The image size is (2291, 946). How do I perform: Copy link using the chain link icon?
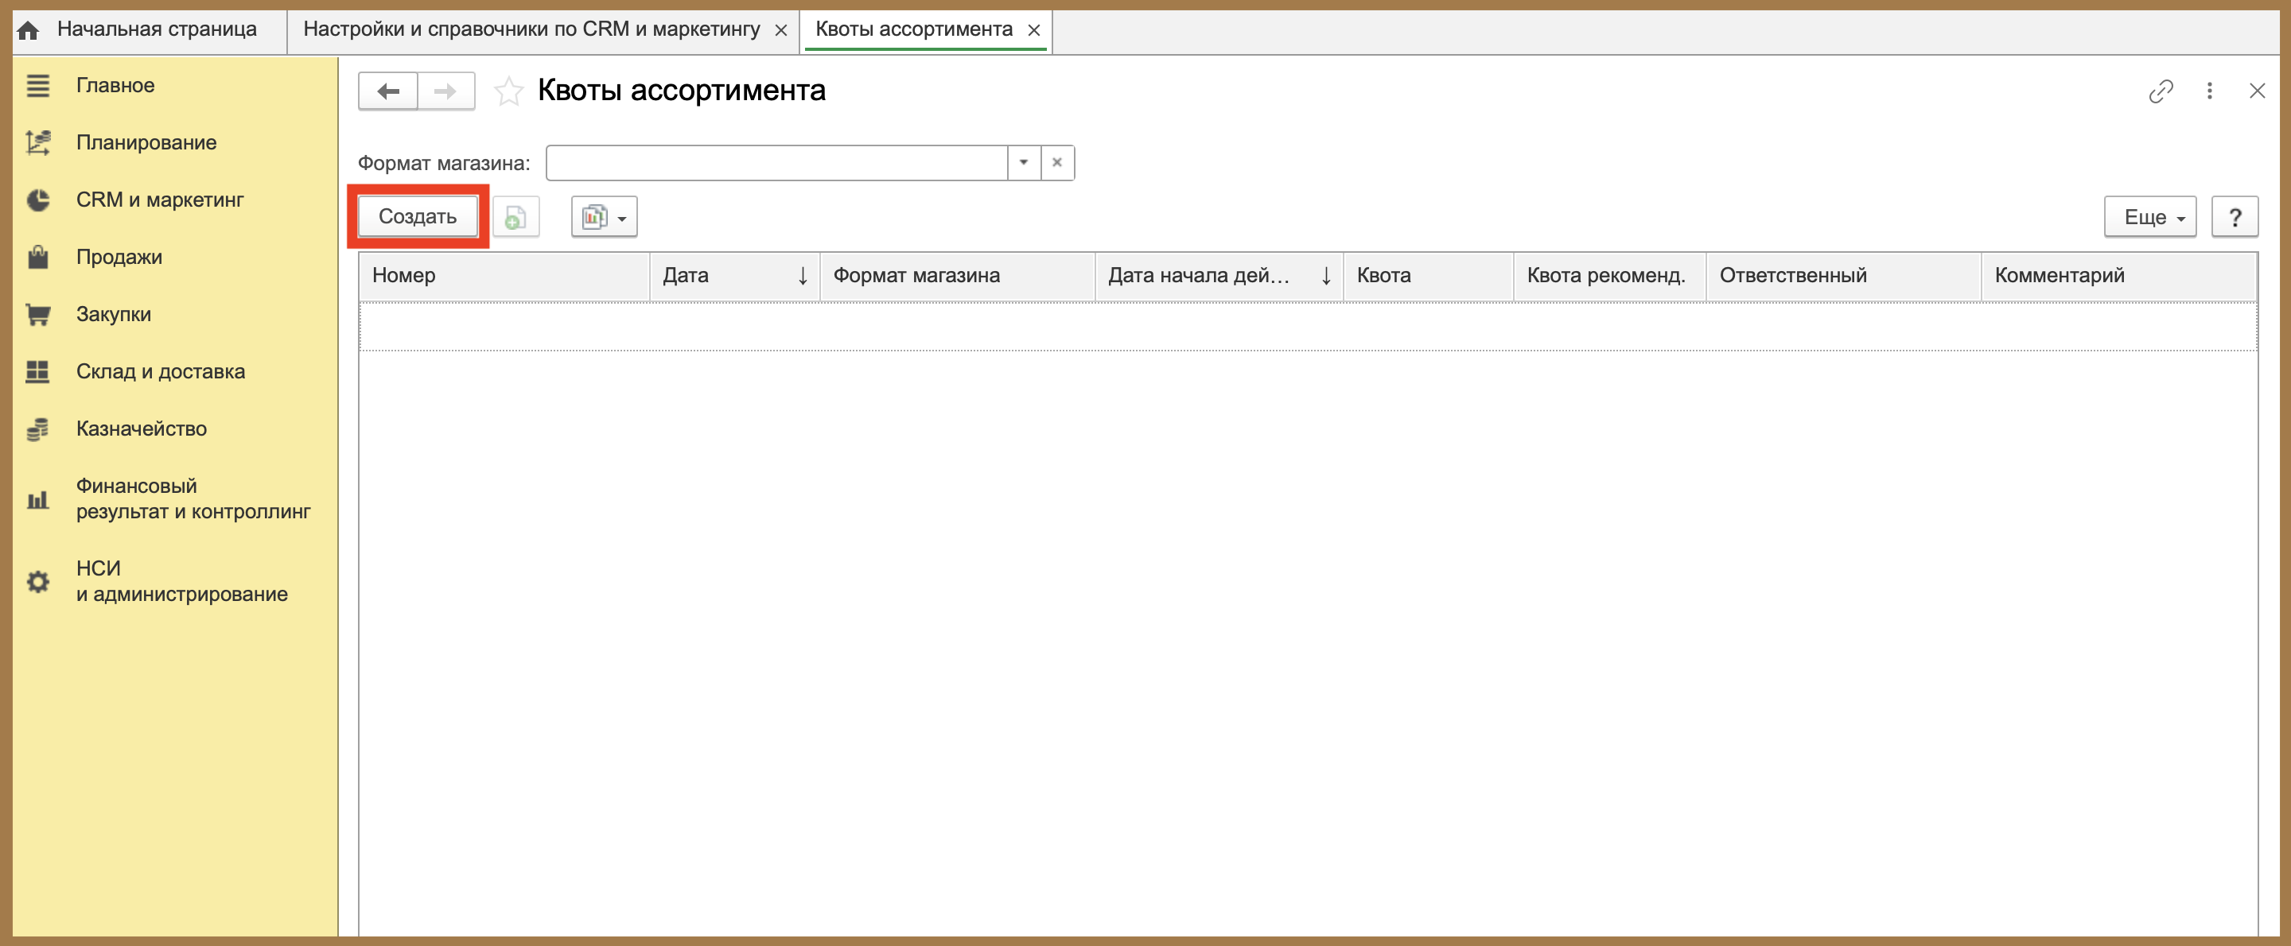click(x=2161, y=91)
